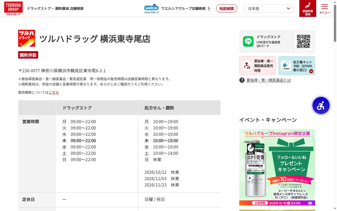337x211 pixels.
Task: Click the 処方せん・調剤 column header
Action: [x=179, y=108]
